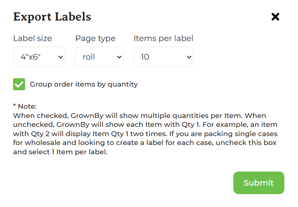This screenshot has height=207, width=298.
Task: Click the "Items per label" field caption
Action: pyautogui.click(x=163, y=39)
